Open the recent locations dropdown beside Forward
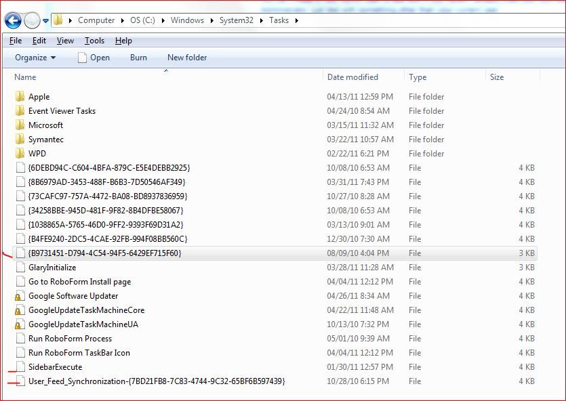The height and width of the screenshot is (401, 566). click(x=45, y=20)
